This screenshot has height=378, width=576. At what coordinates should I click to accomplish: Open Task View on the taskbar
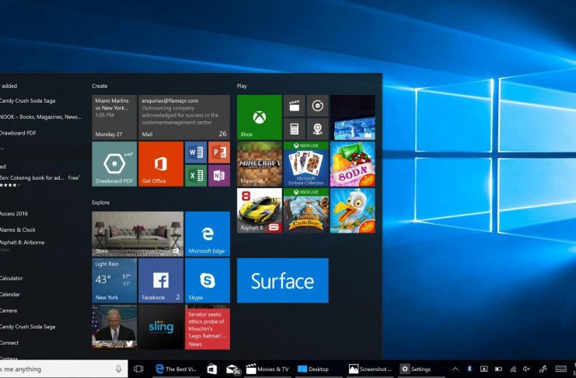pos(138,369)
